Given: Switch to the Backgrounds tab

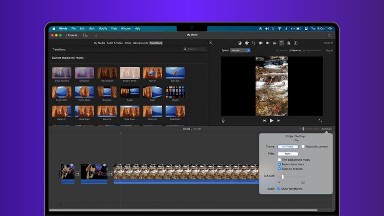Looking at the screenshot, I should [x=140, y=43].
